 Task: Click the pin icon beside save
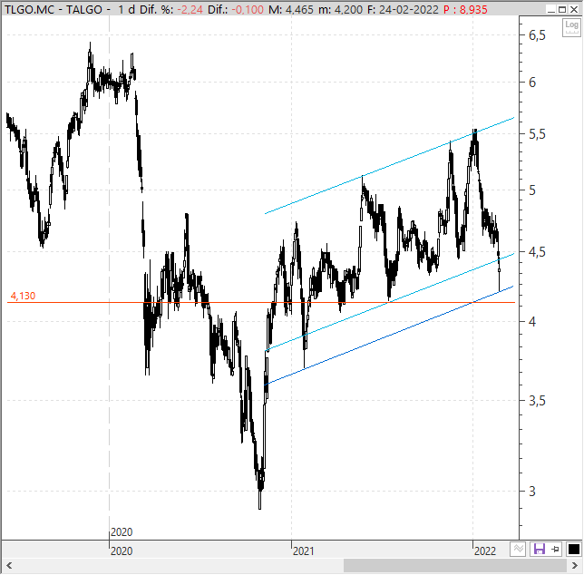click(x=555, y=549)
